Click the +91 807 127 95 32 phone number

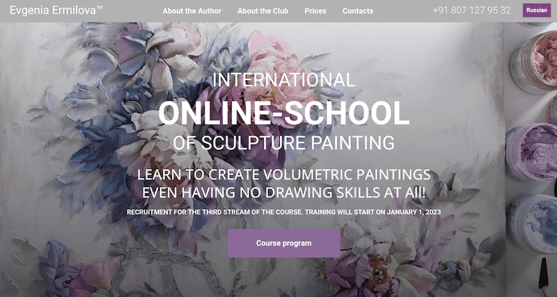[x=471, y=10]
